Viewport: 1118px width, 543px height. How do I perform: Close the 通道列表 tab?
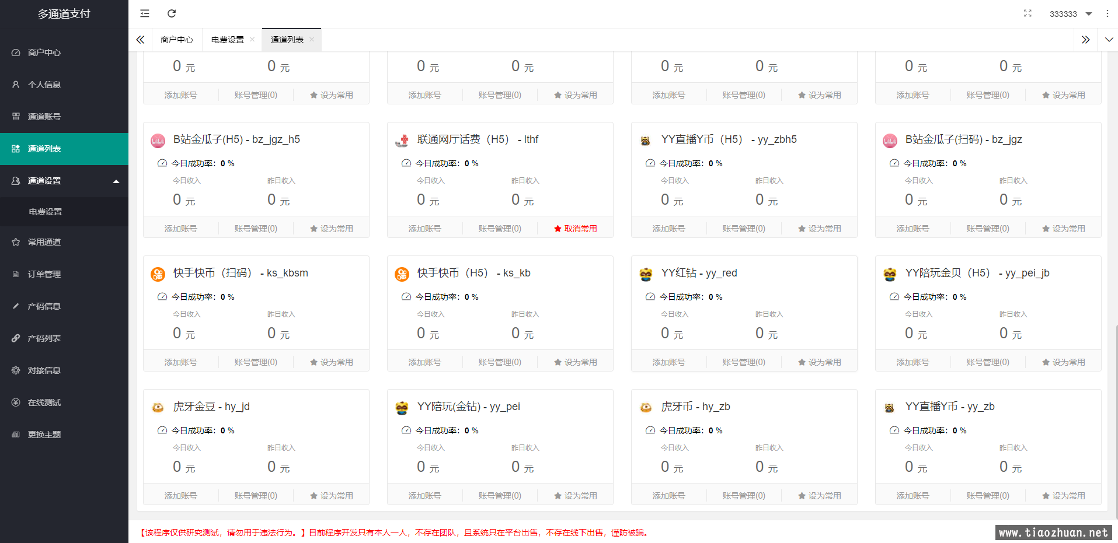point(312,40)
